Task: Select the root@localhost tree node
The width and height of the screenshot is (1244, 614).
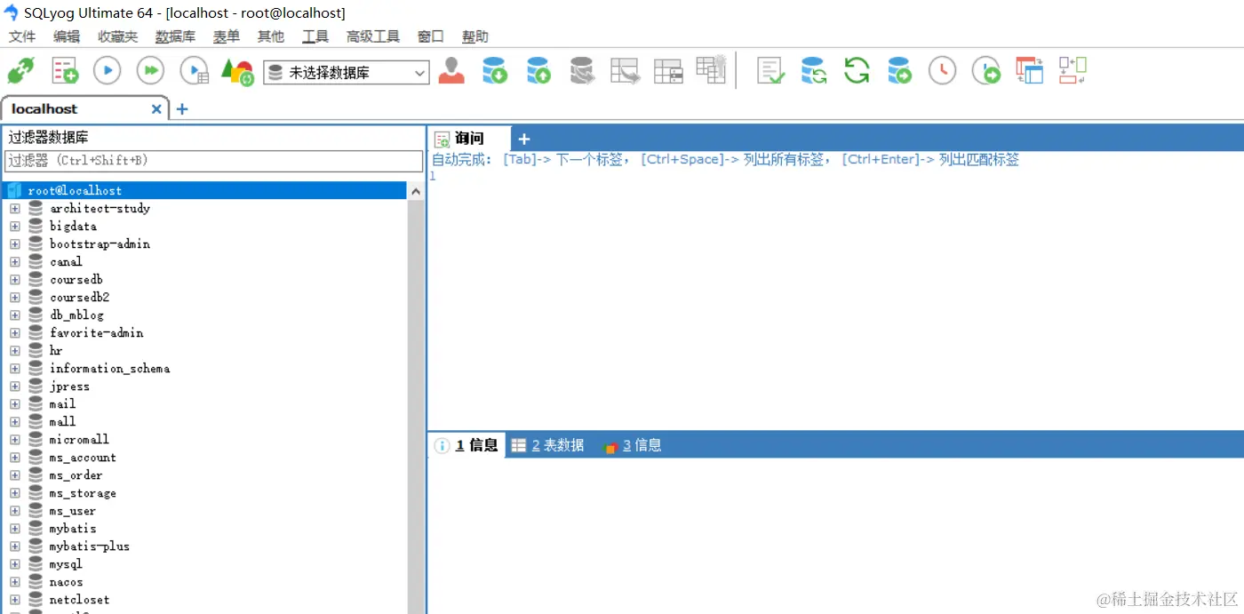Action: pyautogui.click(x=75, y=190)
